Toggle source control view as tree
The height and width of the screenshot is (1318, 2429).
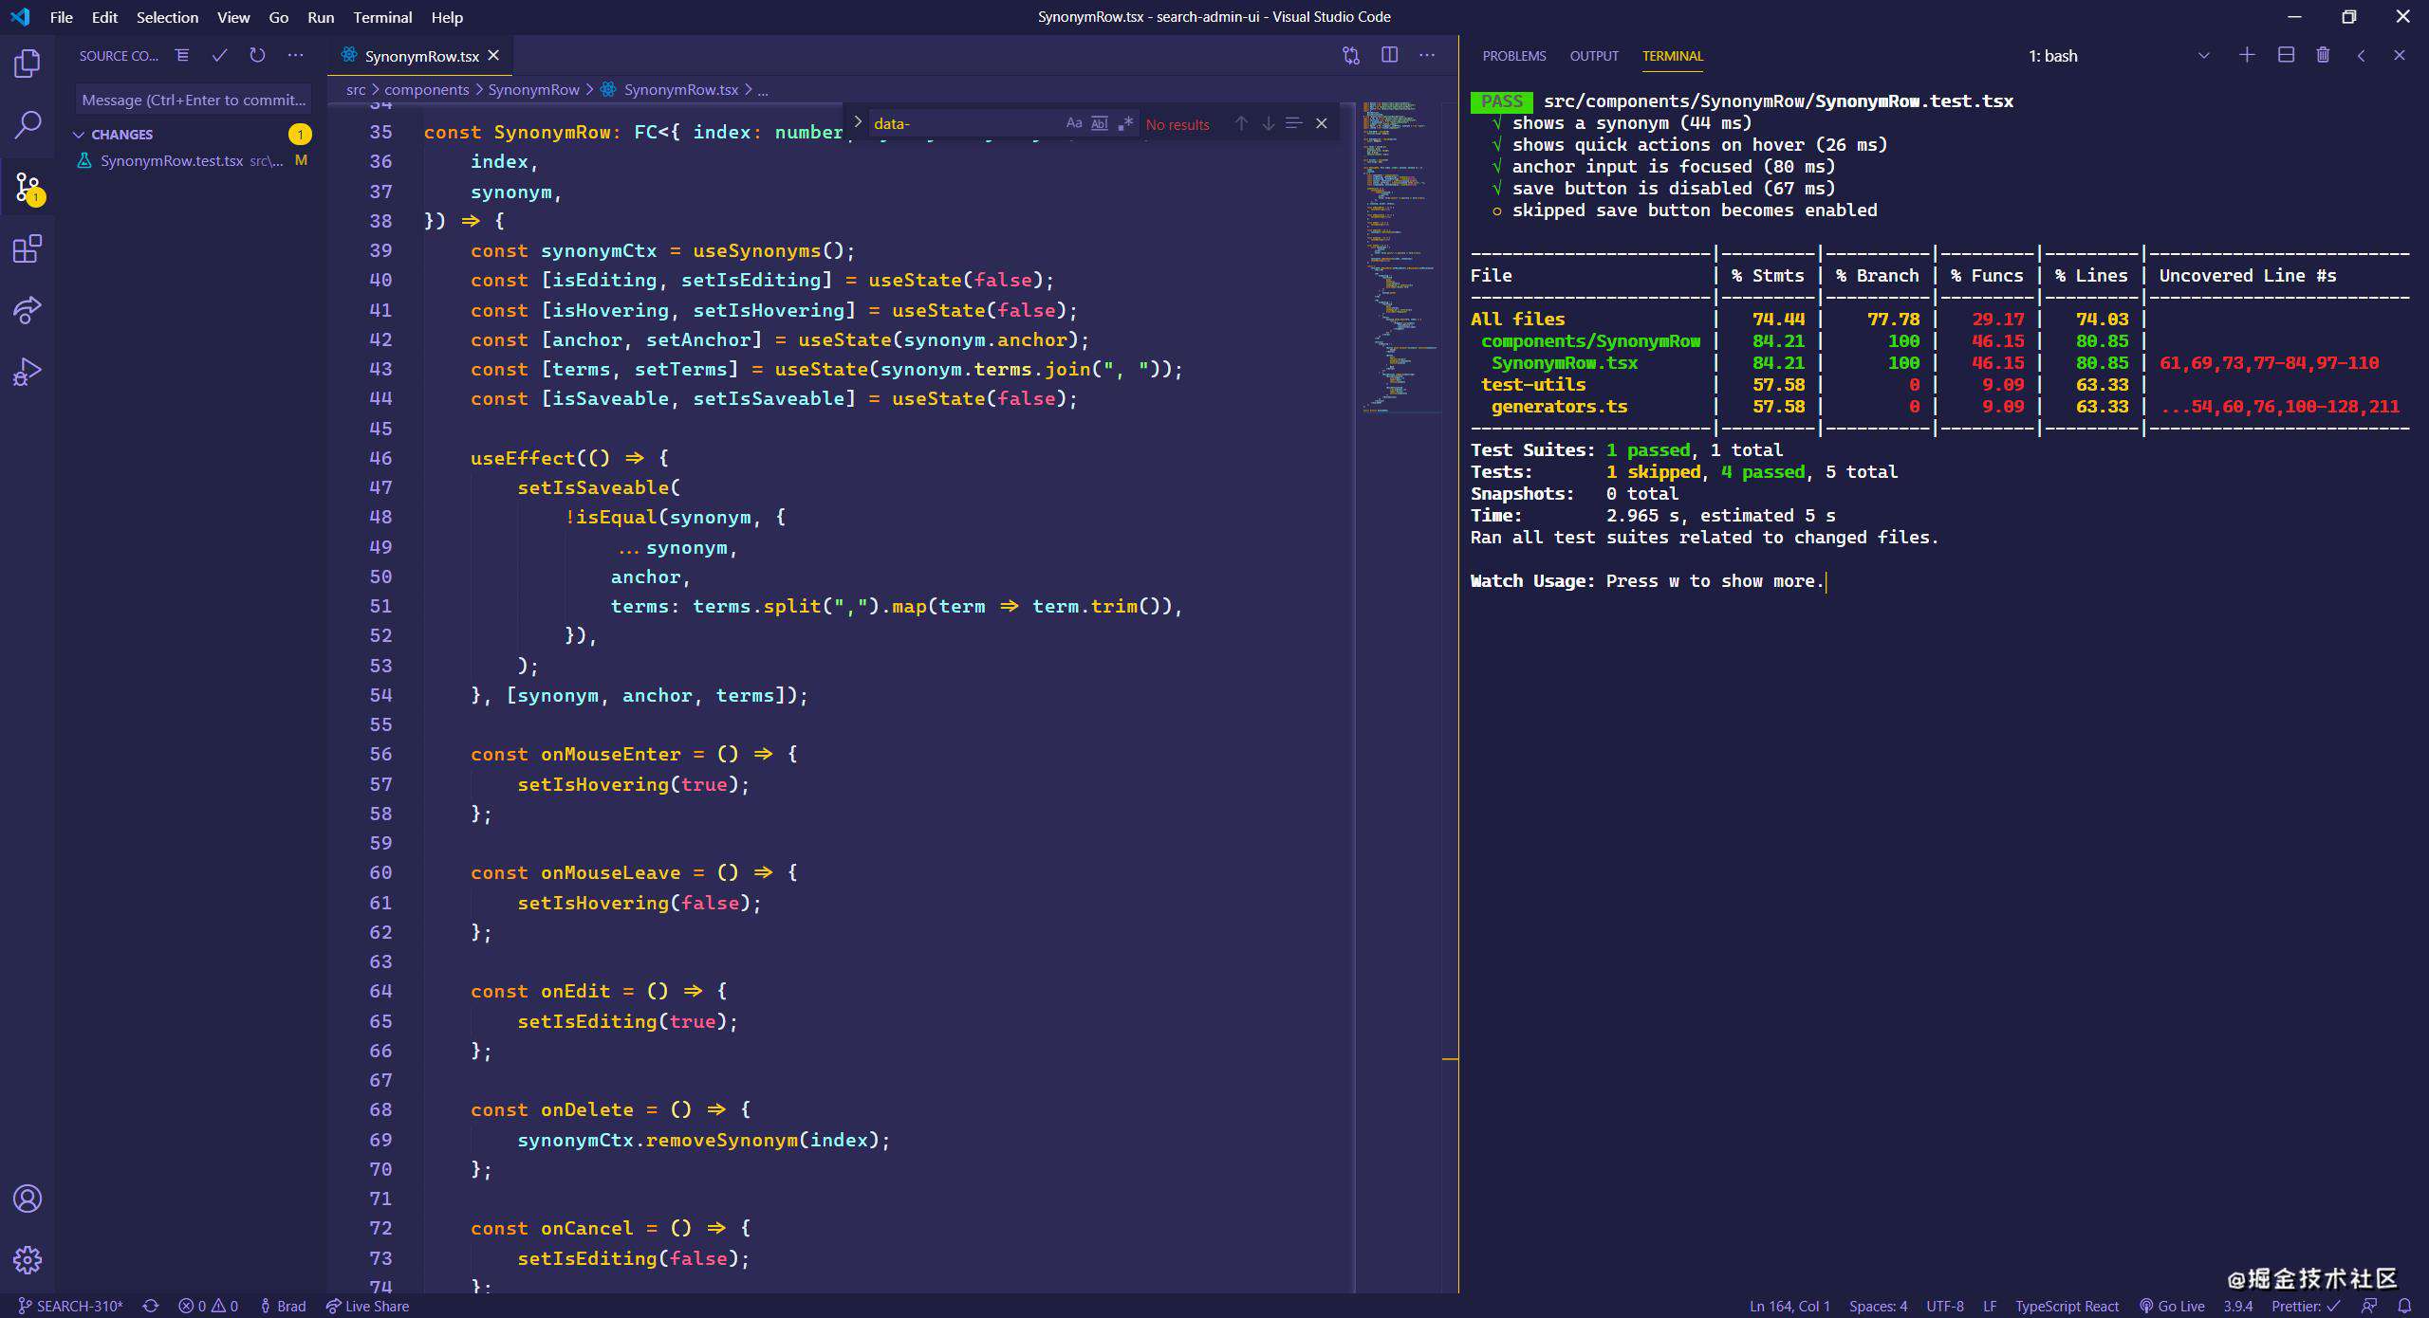click(182, 55)
